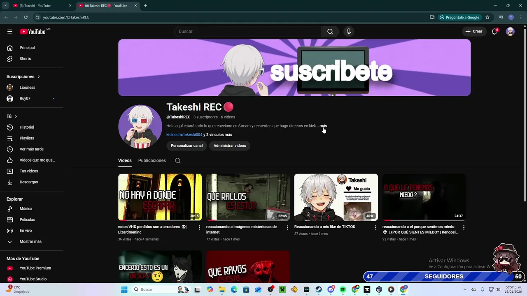Screen dimensions: 527x296
Task: Focus the YouTube Buscar search field
Action: tap(248, 32)
